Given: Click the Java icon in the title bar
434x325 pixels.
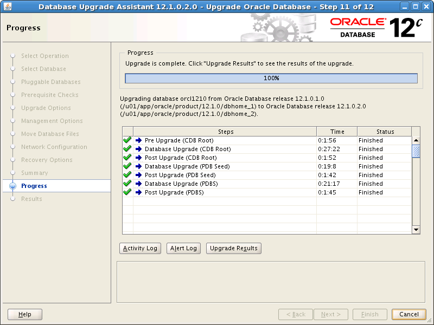Looking at the screenshot, I should pos(8,6).
